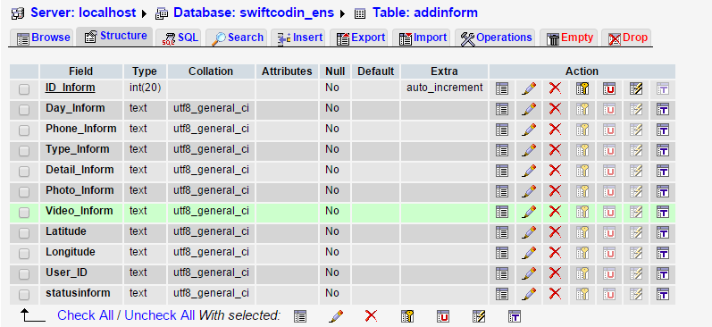Edit the Day_Inform field
Image resolution: width=712 pixels, height=327 pixels.
pos(528,109)
